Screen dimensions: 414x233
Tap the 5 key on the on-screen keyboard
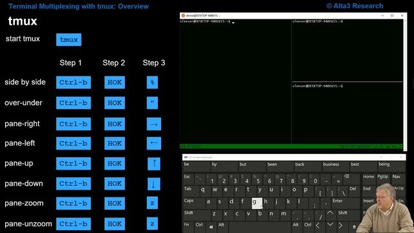coord(257,179)
